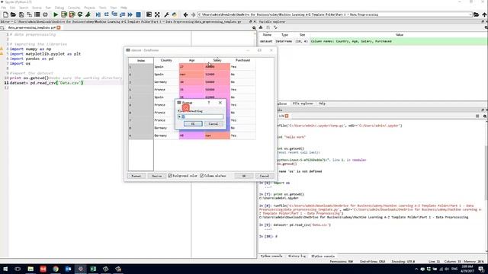Click the Country column header
The width and height of the screenshot is (488, 274).
(166, 60)
